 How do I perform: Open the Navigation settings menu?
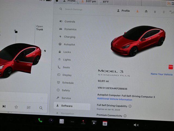click(x=65, y=114)
